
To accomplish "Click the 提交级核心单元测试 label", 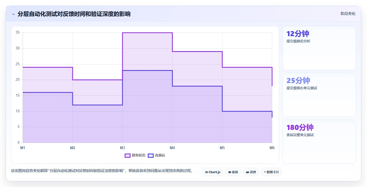I will pyautogui.click(x=302, y=88).
